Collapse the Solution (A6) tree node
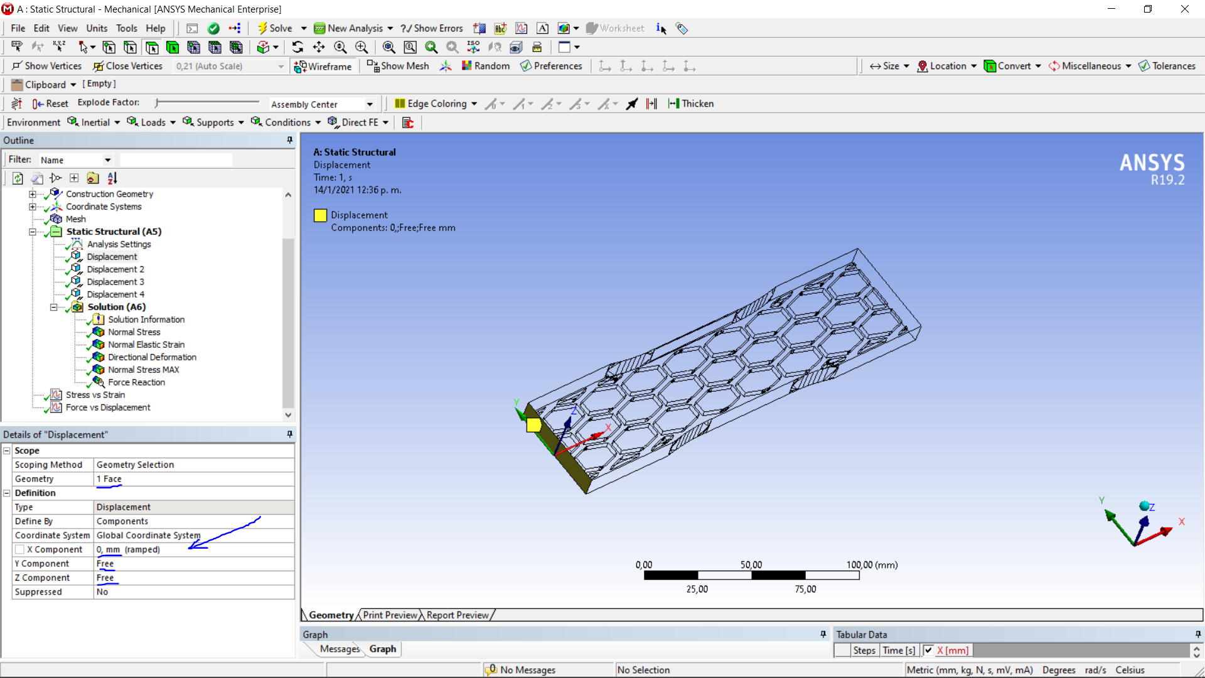This screenshot has height=678, width=1205. tap(54, 307)
